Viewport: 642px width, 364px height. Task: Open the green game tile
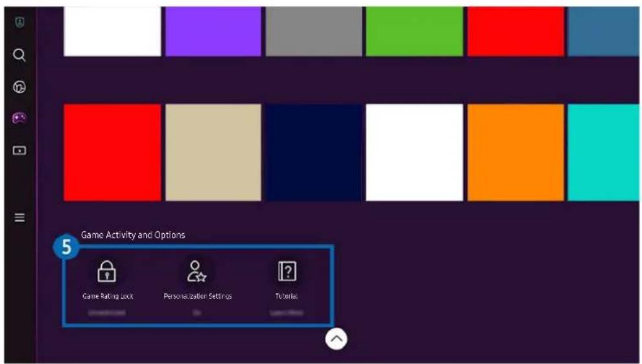(414, 31)
